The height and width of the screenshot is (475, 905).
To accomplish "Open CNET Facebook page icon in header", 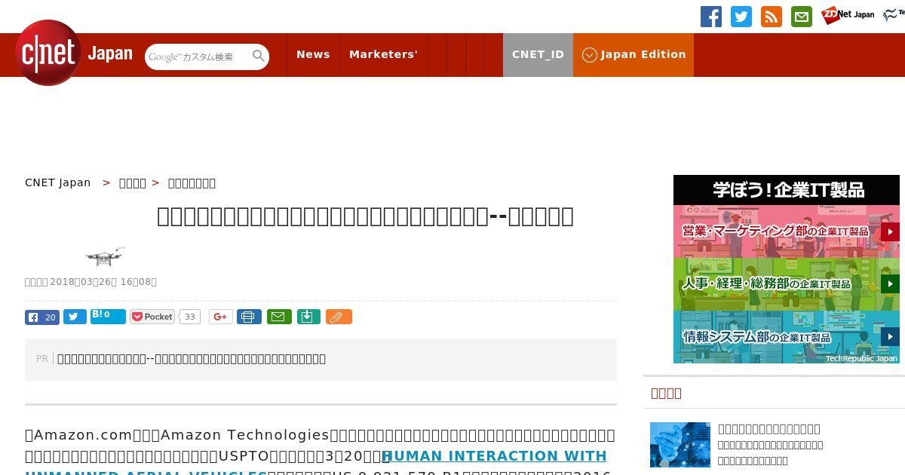I will 711,17.
